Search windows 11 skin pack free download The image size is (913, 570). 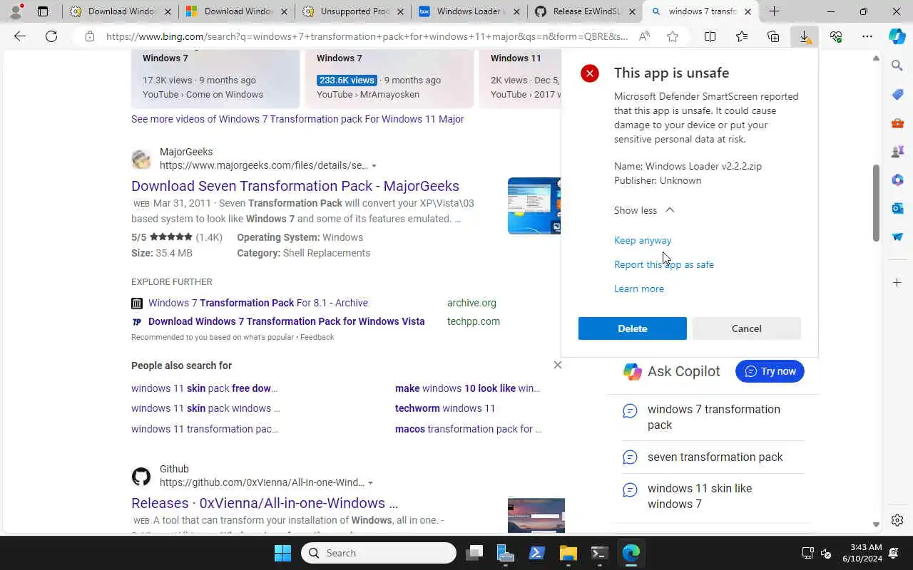tap(204, 388)
